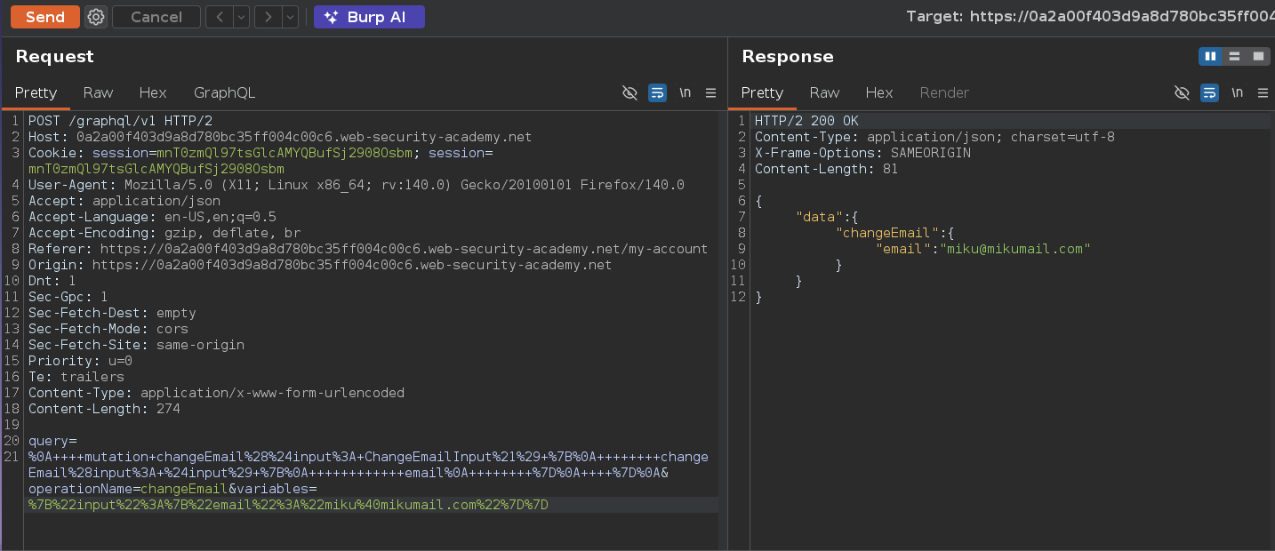
Task: Toggle line wrap icon in Request panel
Action: coord(657,92)
